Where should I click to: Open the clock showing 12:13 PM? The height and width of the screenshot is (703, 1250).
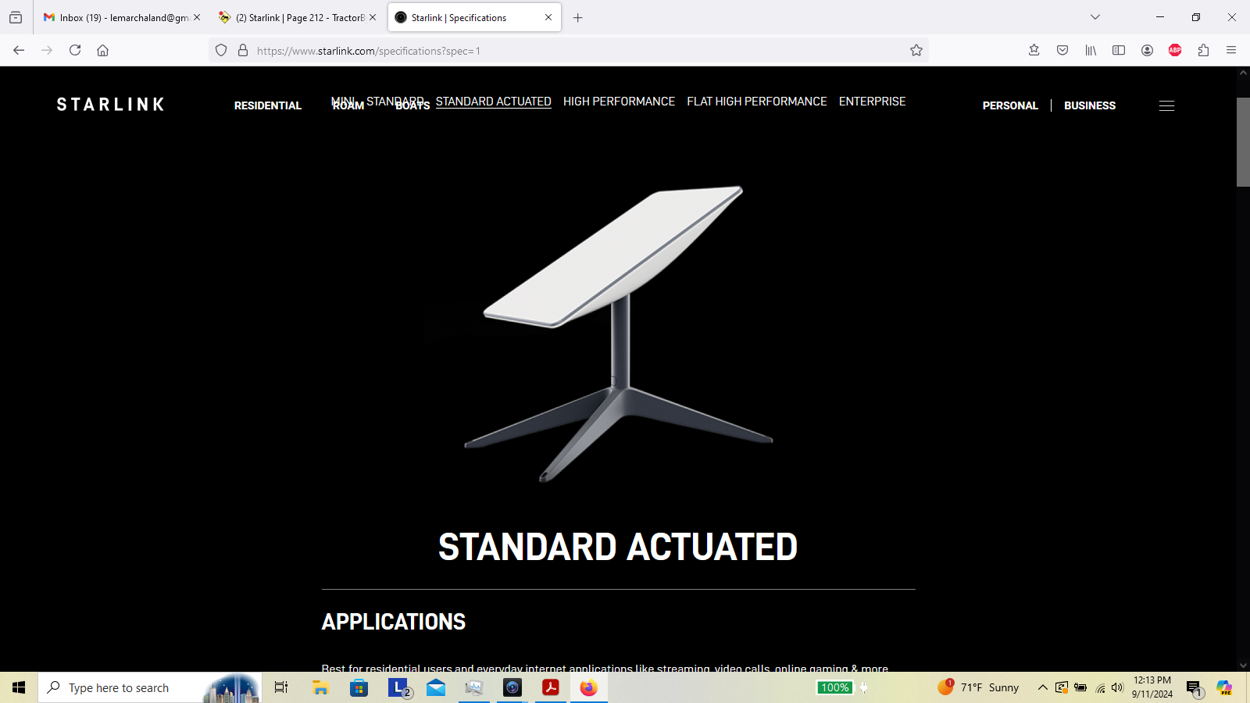coord(1152,687)
